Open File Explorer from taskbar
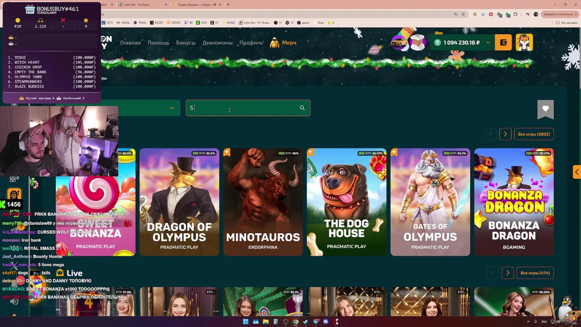 266,322
